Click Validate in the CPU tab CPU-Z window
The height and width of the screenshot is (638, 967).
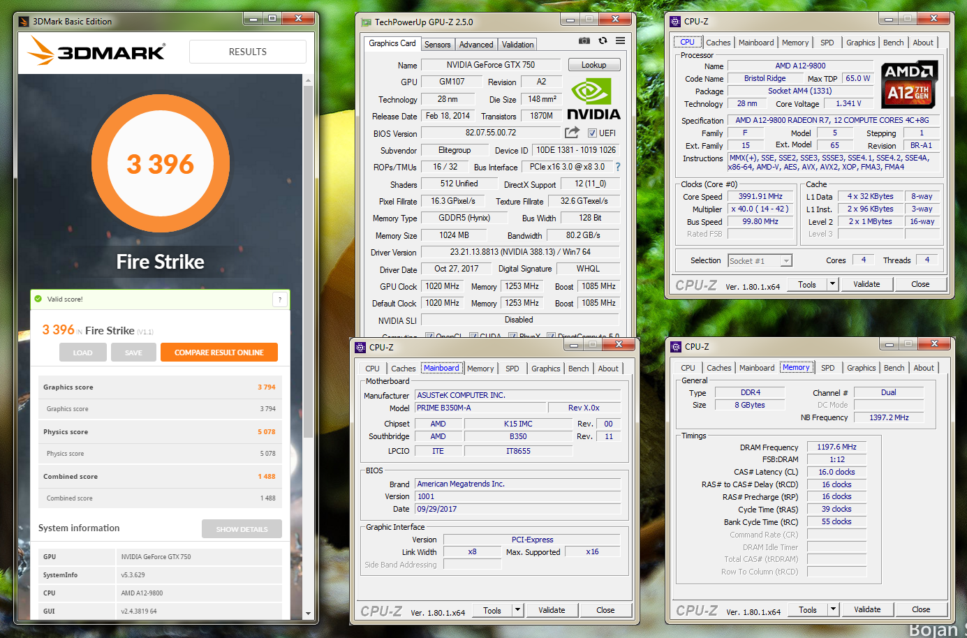coord(866,284)
